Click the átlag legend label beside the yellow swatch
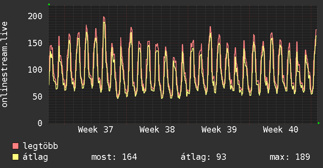 [35, 157]
